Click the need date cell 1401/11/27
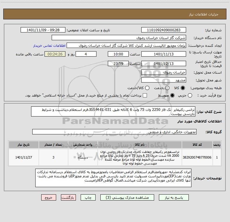The height and width of the screenshot is (222, 230). (x=24, y=157)
